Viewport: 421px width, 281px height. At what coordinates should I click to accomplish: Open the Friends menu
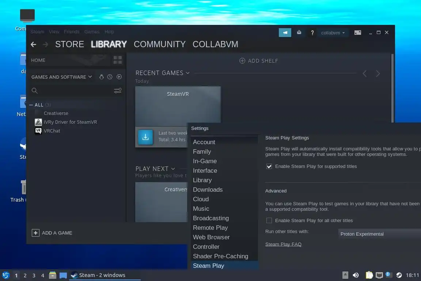72,32
